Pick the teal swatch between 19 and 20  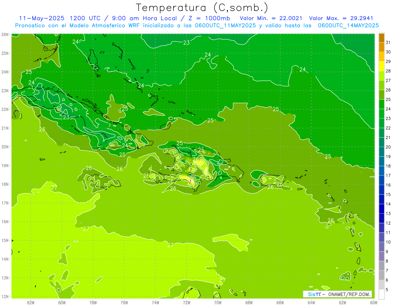coord(381,151)
